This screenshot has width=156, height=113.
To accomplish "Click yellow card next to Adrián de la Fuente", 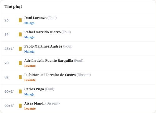I will pos(20,63).
